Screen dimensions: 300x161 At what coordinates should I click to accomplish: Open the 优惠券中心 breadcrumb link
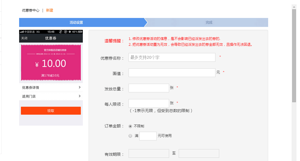coord(31,10)
